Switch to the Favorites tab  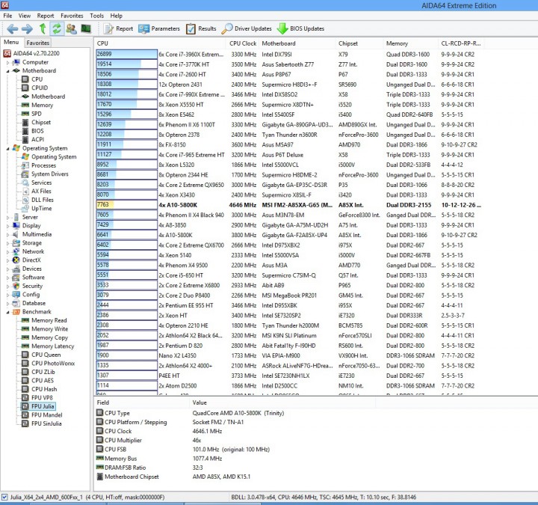tap(38, 43)
